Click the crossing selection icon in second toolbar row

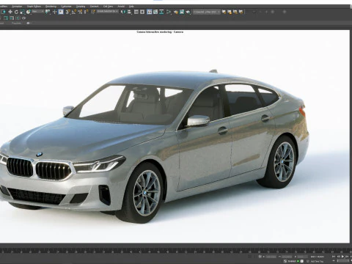click(18, 18)
